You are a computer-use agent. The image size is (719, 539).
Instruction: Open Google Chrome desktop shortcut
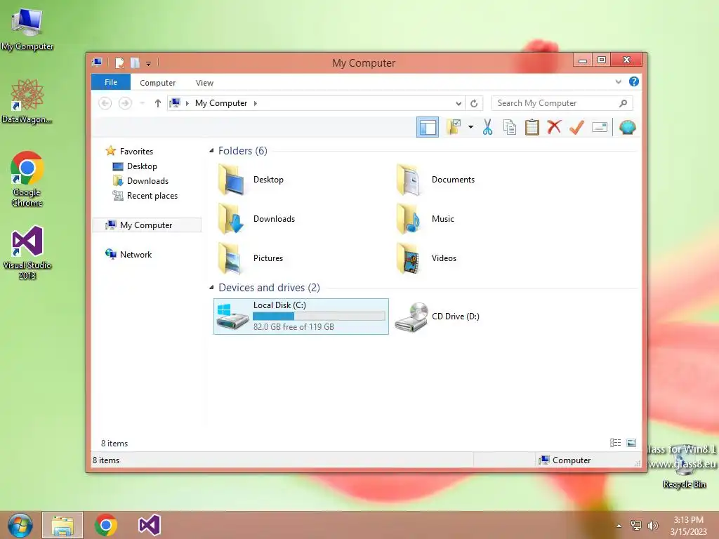pos(27,179)
